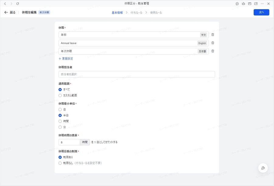The width and height of the screenshot is (274, 186).
Task: Open the help support floating icon bottom right
Action: tap(262, 168)
